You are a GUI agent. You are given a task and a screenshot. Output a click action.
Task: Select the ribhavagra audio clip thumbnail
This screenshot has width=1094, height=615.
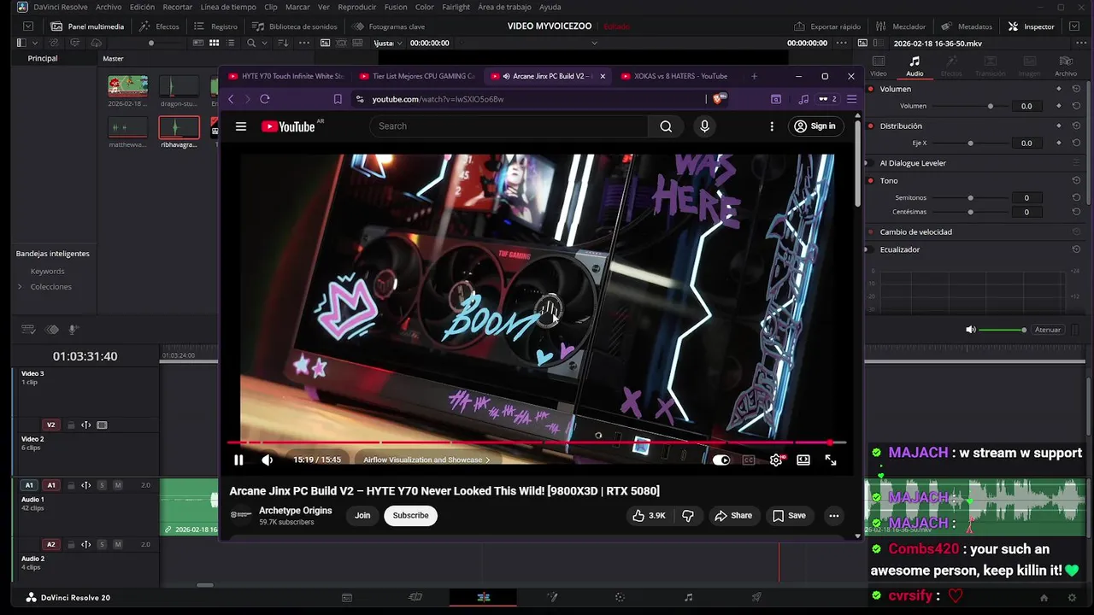click(x=179, y=127)
